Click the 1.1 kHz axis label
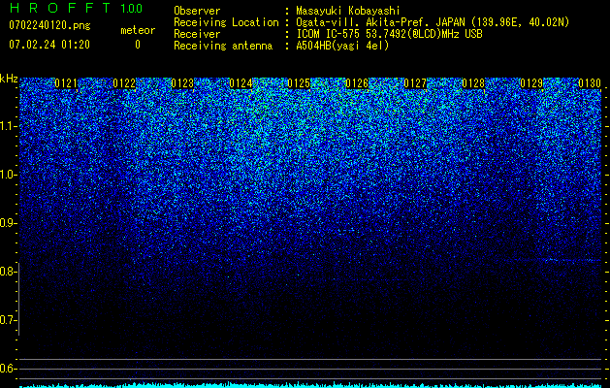 (9, 126)
